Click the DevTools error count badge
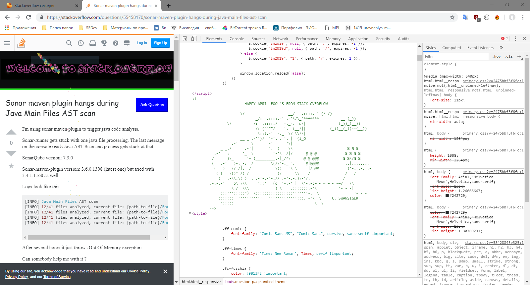This screenshot has width=530, height=285. [504, 39]
